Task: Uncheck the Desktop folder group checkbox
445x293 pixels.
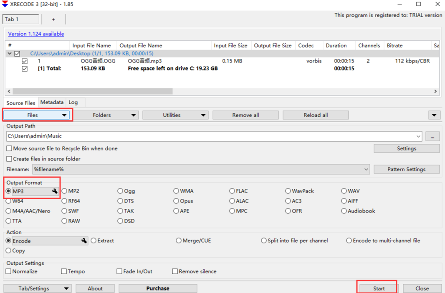Action: point(17,53)
